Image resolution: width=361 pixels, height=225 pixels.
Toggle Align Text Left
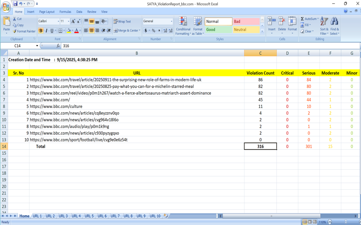(86, 31)
